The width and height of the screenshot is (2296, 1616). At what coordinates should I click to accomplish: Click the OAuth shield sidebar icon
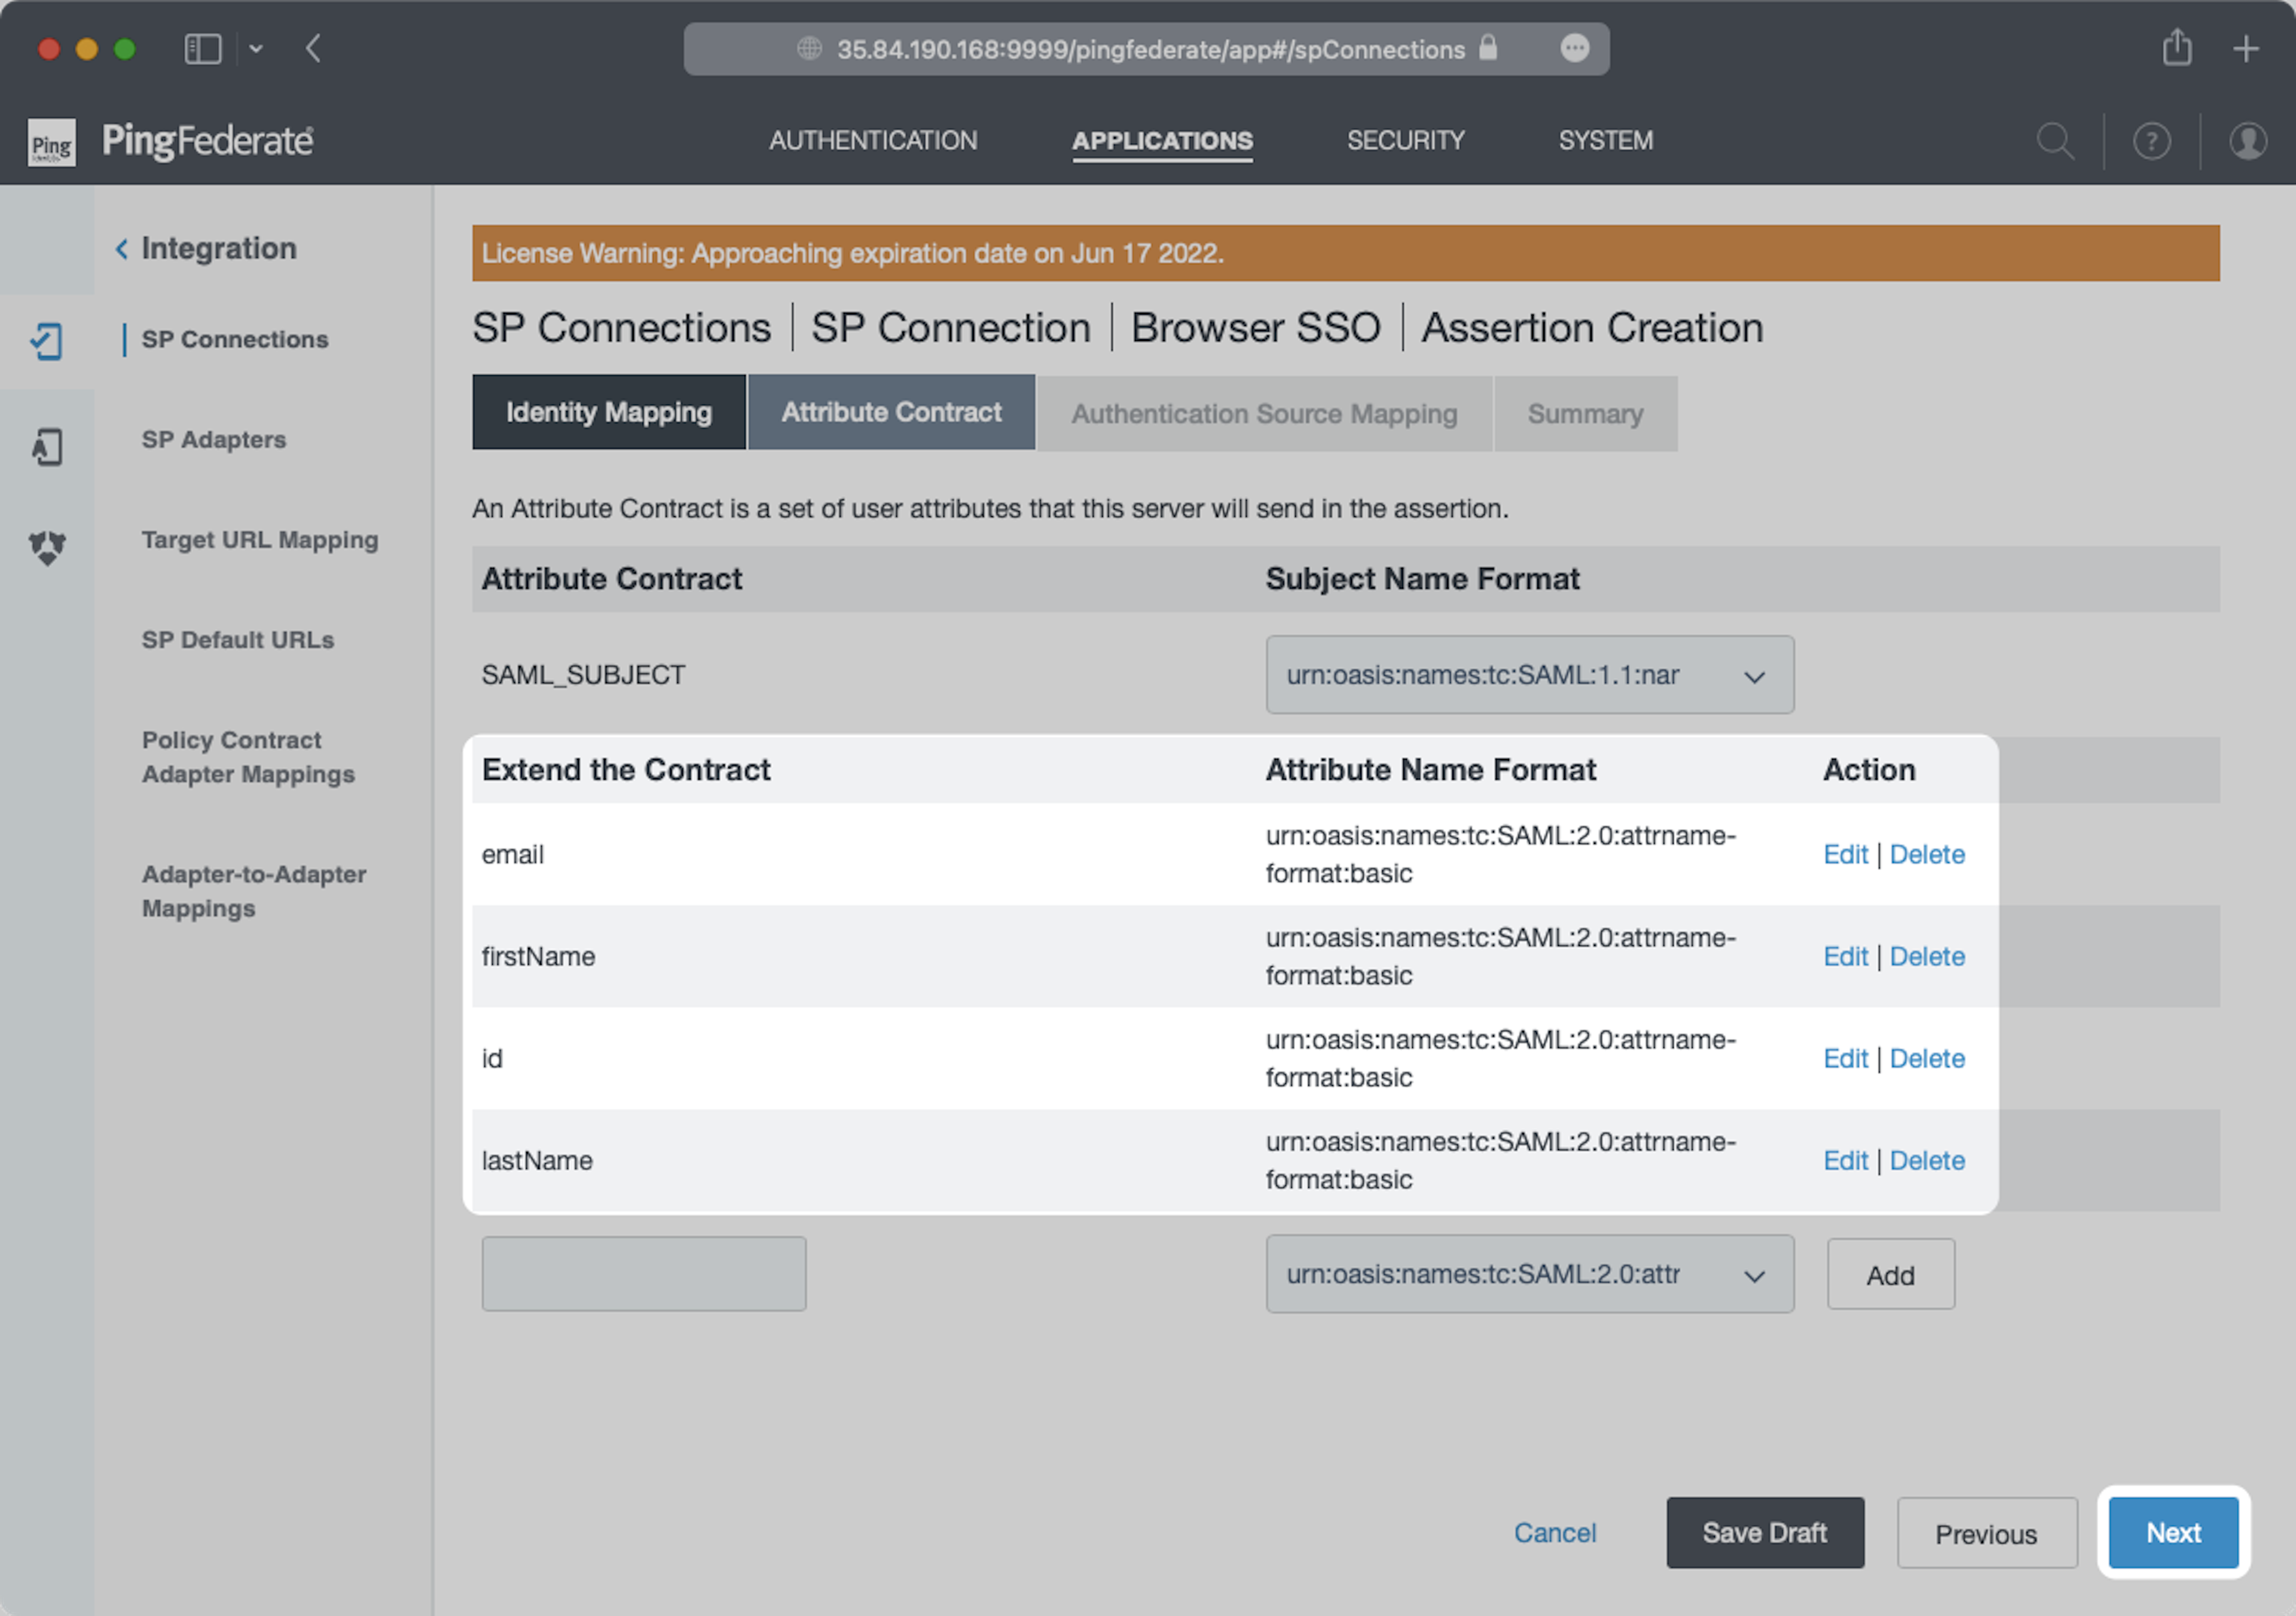(46, 547)
